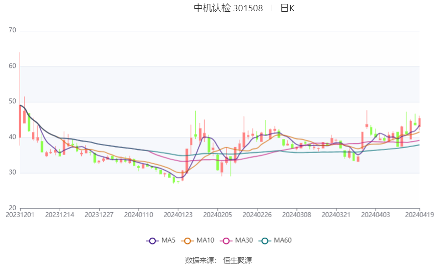The width and height of the screenshot is (437, 265).
Task: Toggle the MA60 legend series
Action: [x=275, y=241]
